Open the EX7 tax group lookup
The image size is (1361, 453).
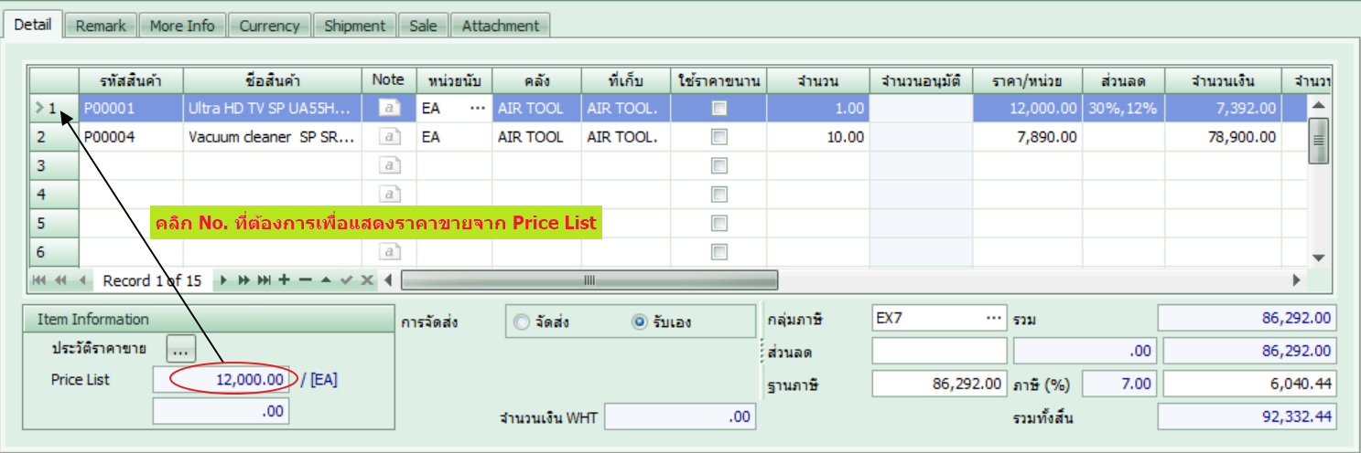[993, 318]
